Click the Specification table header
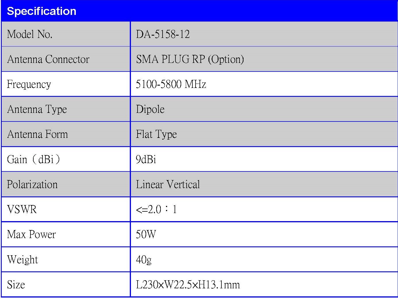Image resolution: width=398 pixels, height=307 pixels. coord(42,11)
